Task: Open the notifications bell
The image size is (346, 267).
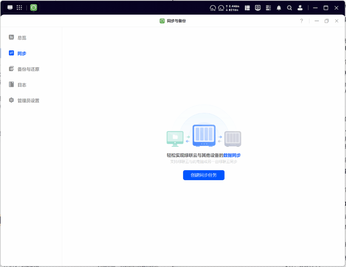Action: (x=279, y=8)
